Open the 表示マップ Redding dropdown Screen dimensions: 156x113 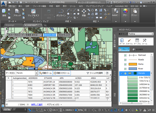[140, 34]
